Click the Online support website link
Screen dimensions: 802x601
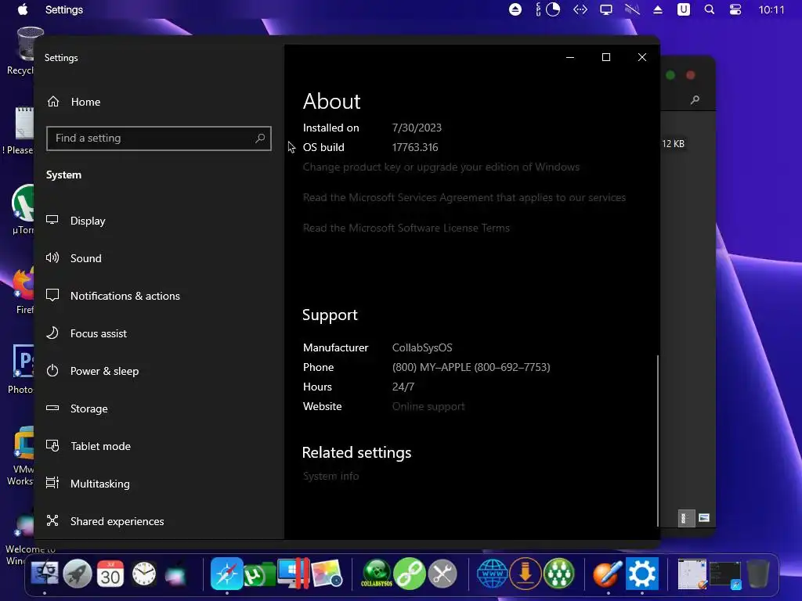click(x=428, y=406)
